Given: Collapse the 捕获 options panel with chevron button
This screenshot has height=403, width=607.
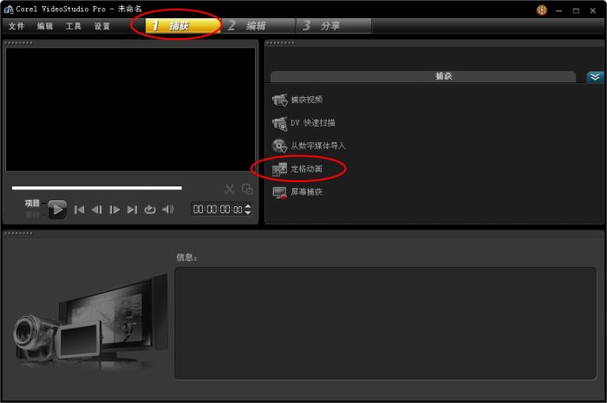Looking at the screenshot, I should [x=595, y=76].
